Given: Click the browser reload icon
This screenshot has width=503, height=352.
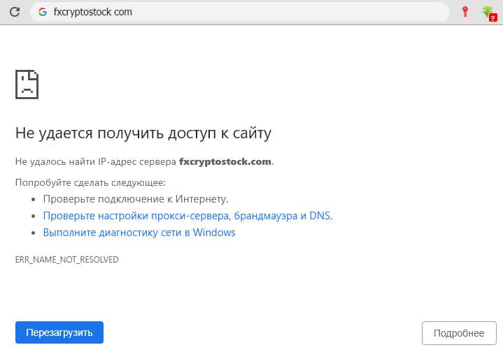Looking at the screenshot, I should click(13, 12).
